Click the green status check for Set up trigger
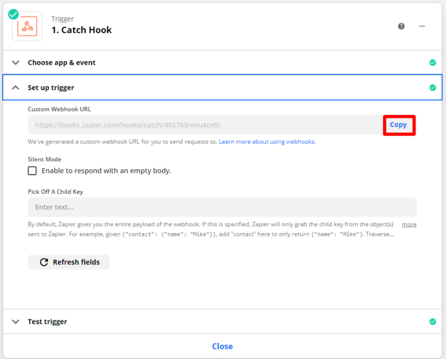 [x=433, y=88]
